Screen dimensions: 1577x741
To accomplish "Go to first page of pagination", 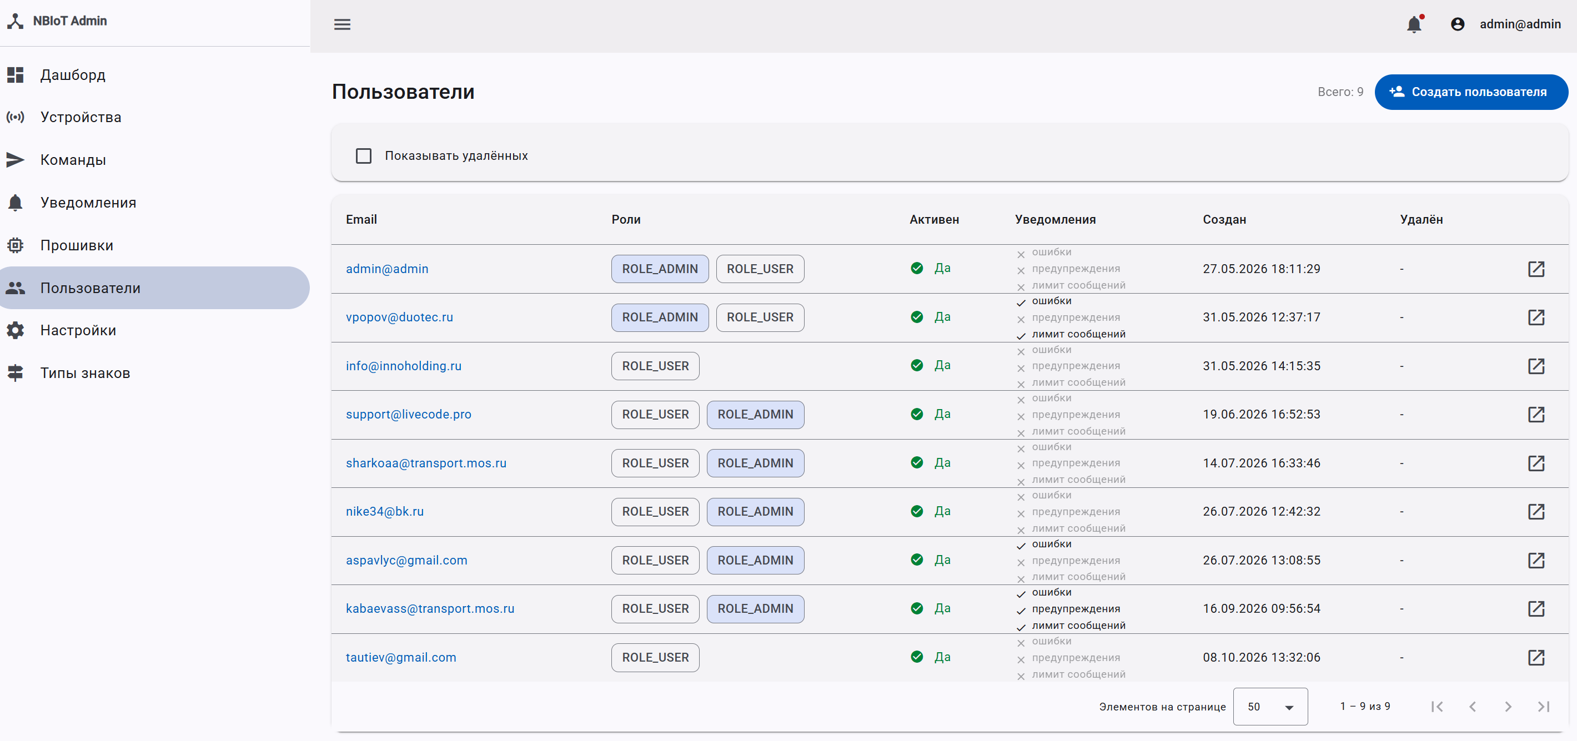I will tap(1438, 707).
